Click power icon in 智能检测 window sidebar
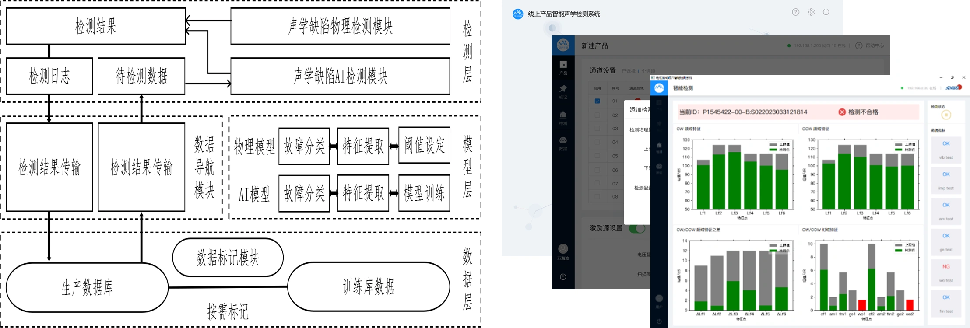The image size is (970, 328). pyautogui.click(x=659, y=321)
